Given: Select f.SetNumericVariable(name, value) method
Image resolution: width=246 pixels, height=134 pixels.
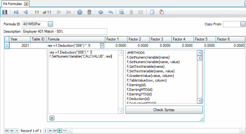Looking at the screenshot, I should point(153,62).
